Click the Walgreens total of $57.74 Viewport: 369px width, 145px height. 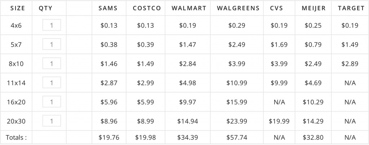(237, 137)
